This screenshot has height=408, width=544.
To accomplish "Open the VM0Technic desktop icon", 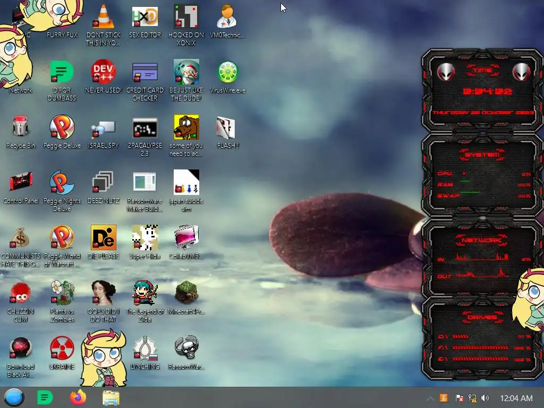I will pos(227,21).
